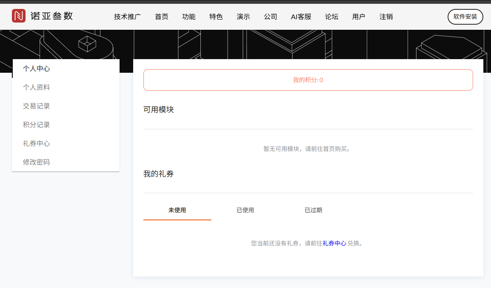The height and width of the screenshot is (288, 491).
Task: Open the 技术推广 menu item
Action: (128, 17)
